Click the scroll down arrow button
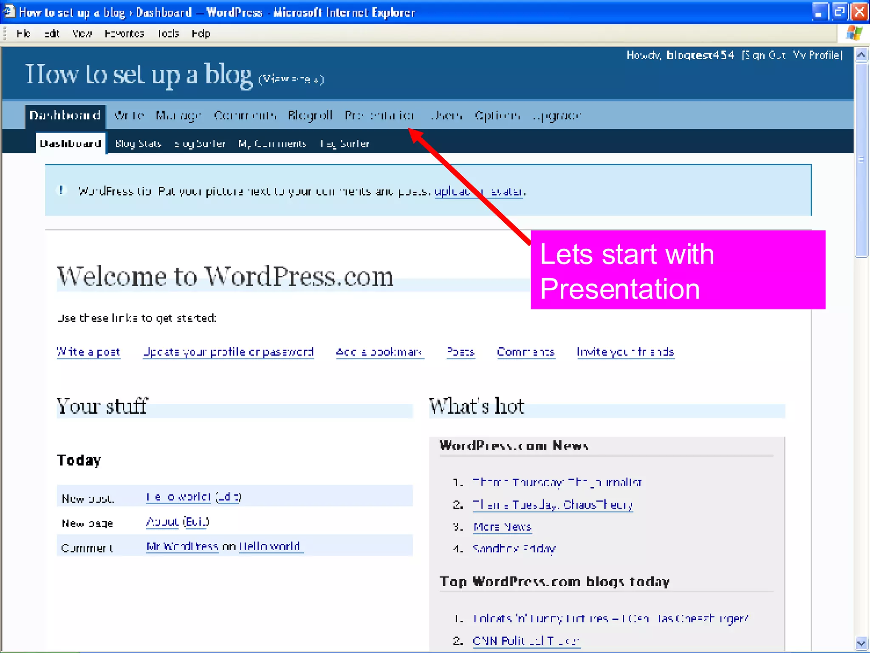This screenshot has height=653, width=870. click(x=861, y=643)
